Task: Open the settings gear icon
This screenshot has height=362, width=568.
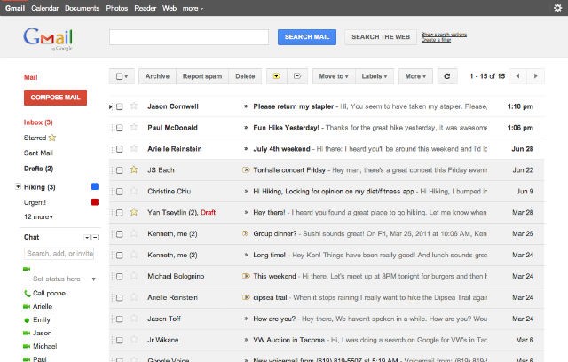Action: pos(557,8)
